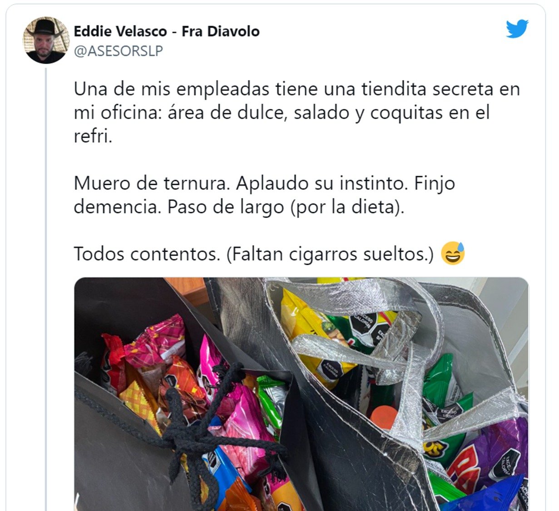Click the sweating smile emoji
This screenshot has height=511, width=559.
point(453,253)
